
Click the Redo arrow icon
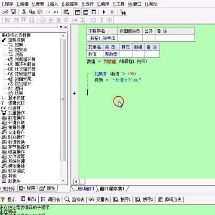[48, 12]
